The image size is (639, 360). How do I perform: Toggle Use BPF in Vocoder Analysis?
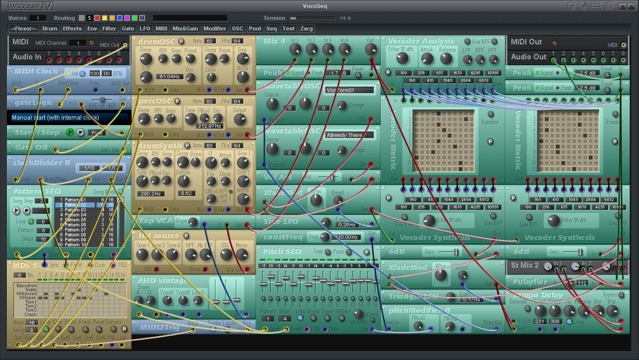point(467,42)
